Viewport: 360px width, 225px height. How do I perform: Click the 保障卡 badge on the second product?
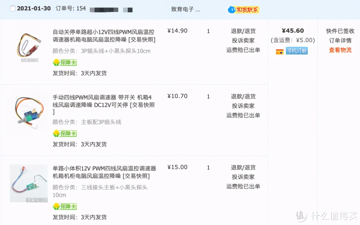click(65, 133)
